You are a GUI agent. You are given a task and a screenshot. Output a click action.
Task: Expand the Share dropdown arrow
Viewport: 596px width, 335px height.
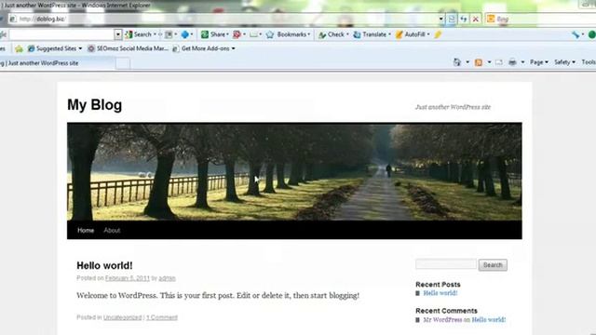(227, 34)
